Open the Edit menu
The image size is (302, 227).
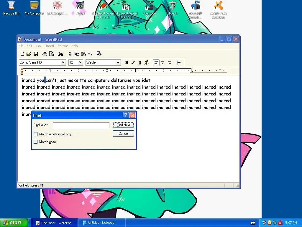[29, 46]
